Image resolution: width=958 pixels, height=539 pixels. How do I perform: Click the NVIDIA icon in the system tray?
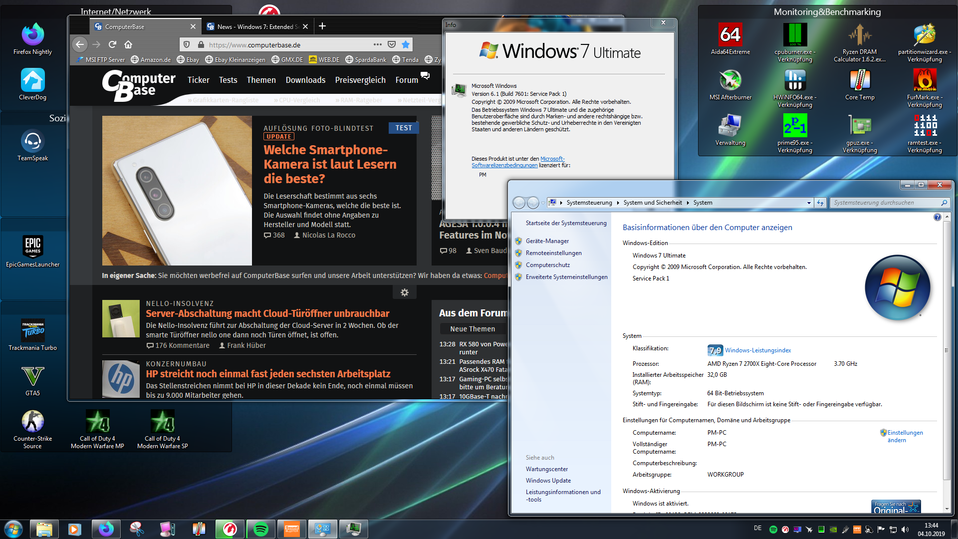(x=833, y=529)
